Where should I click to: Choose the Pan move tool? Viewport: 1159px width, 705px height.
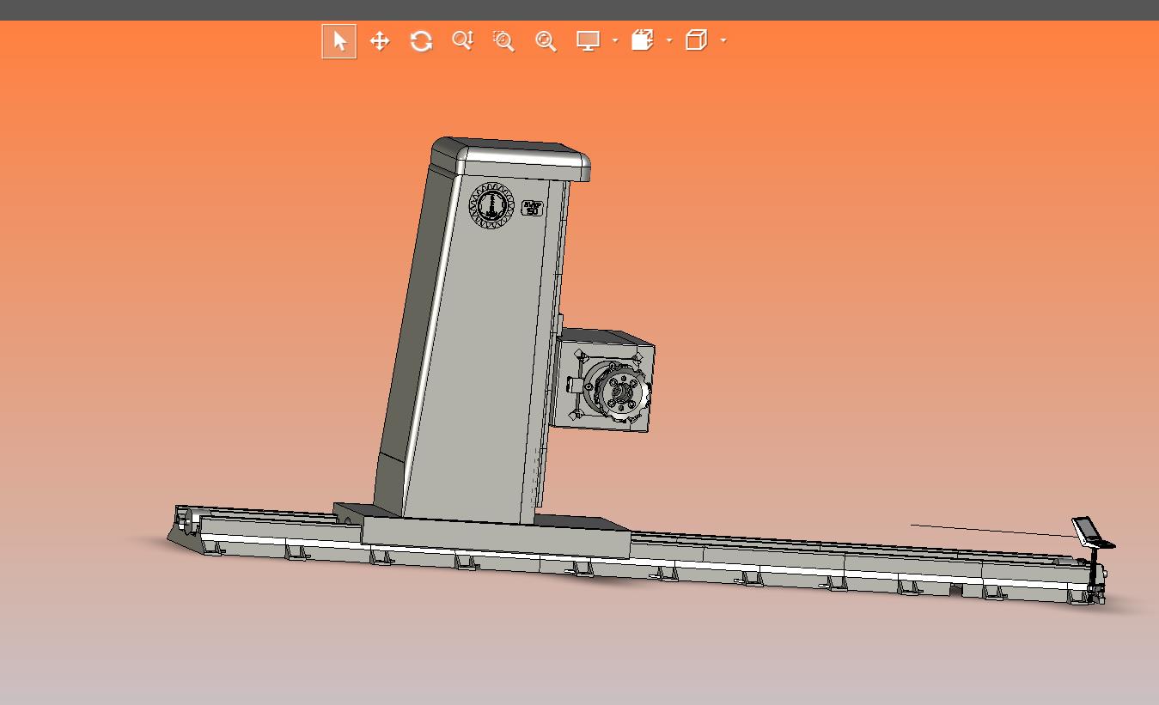380,41
